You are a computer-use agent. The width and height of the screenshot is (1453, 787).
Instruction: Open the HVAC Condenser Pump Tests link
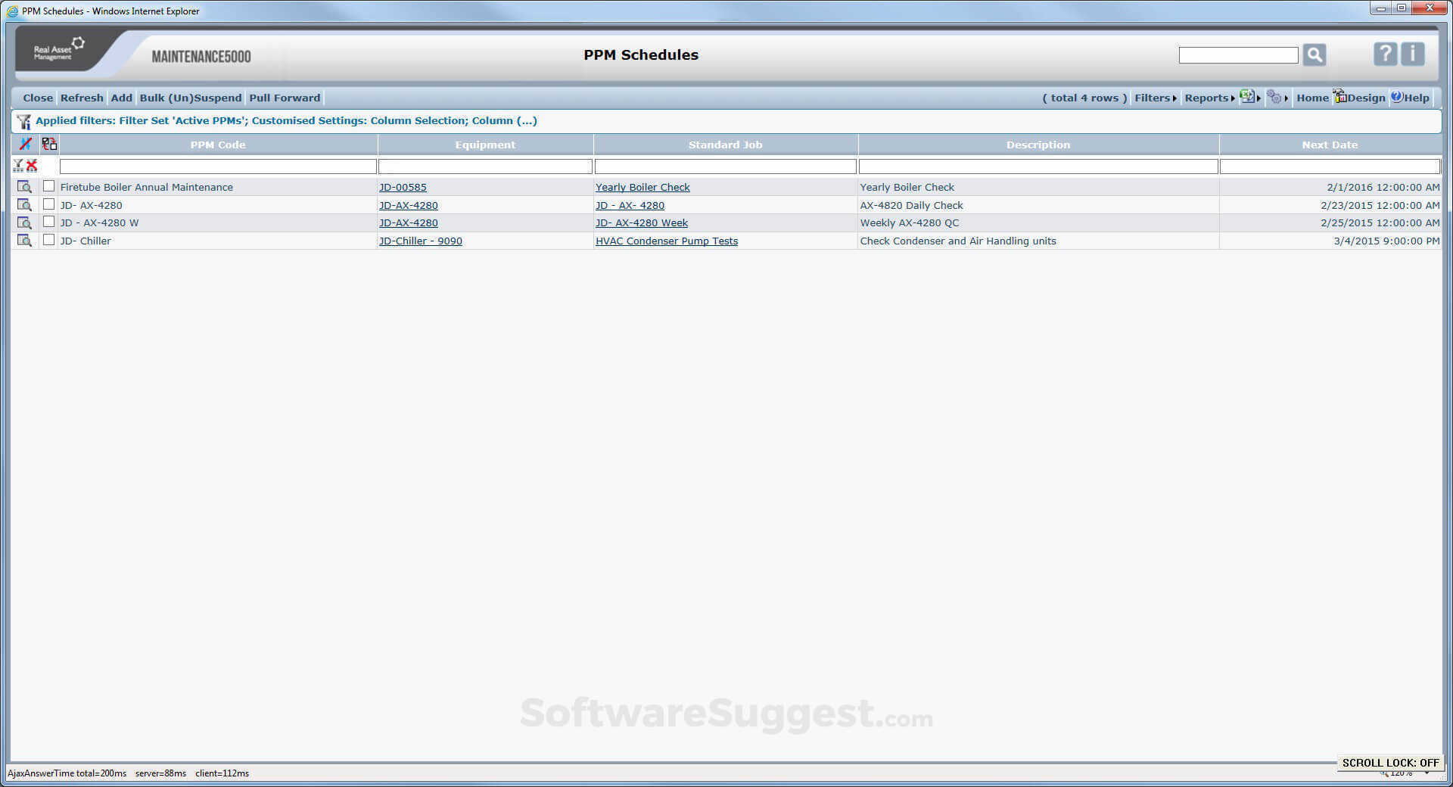point(667,241)
